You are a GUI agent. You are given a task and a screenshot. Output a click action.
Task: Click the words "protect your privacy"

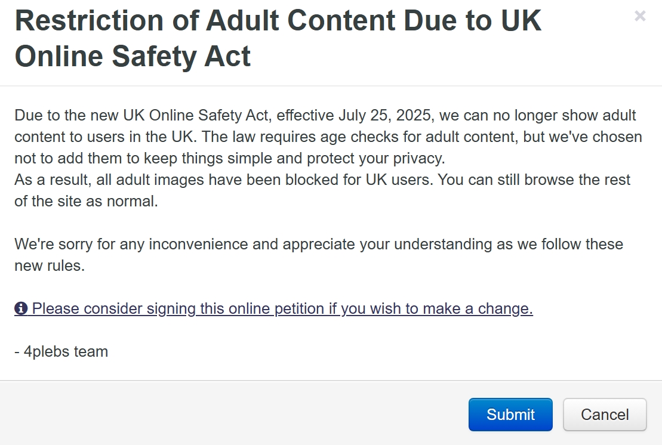tap(375, 158)
